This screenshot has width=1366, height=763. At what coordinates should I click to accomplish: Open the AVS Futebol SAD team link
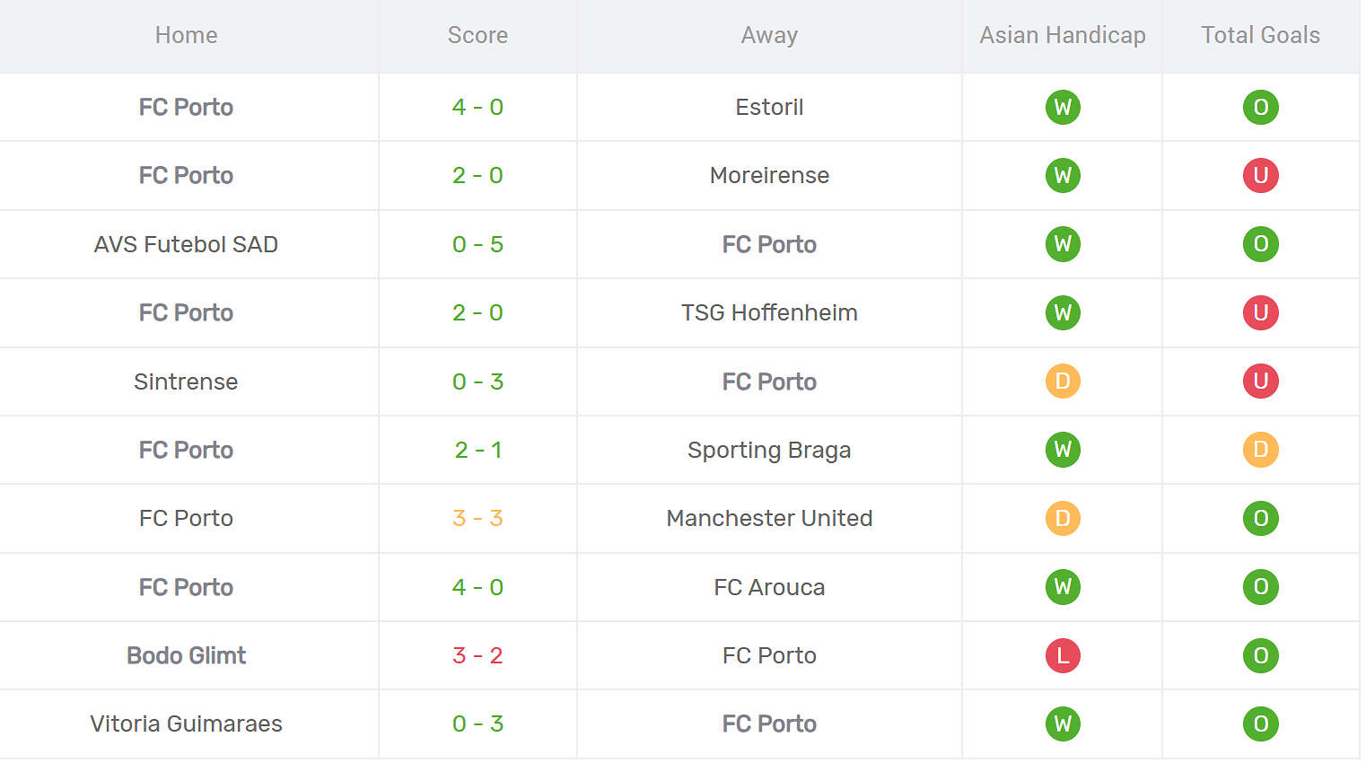[186, 244]
